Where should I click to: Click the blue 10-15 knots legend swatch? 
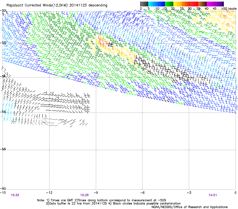161,4
